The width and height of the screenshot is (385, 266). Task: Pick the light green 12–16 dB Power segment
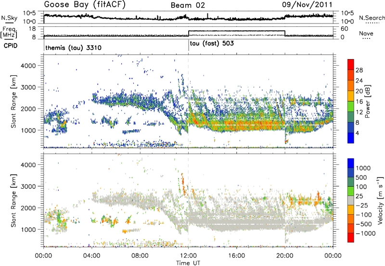(351, 107)
